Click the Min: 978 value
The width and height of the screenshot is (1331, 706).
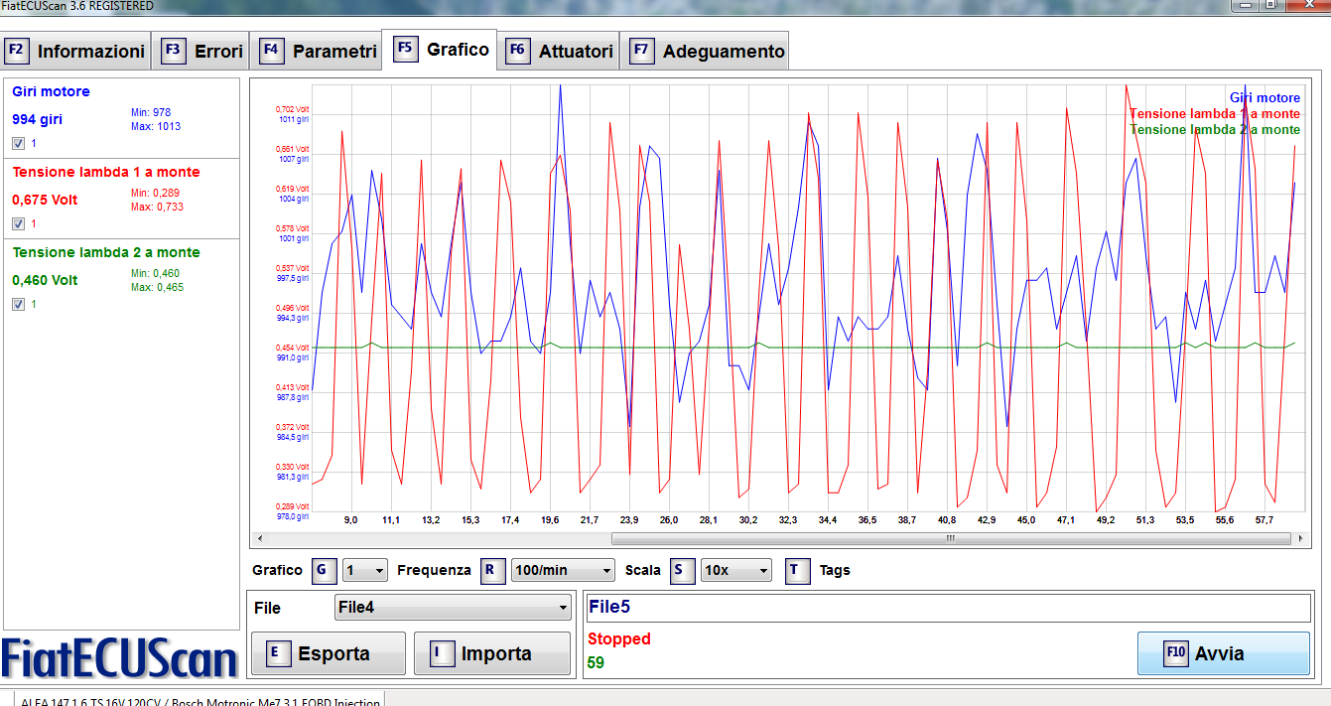(151, 112)
